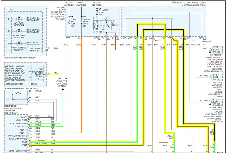228x153 pixels.
Task: Select the I/P FUSE BLOCK location note
Action: click(58, 13)
